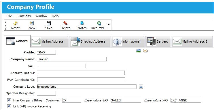
Task: Focus the Approval Ref NO field
Action: (x=81, y=73)
